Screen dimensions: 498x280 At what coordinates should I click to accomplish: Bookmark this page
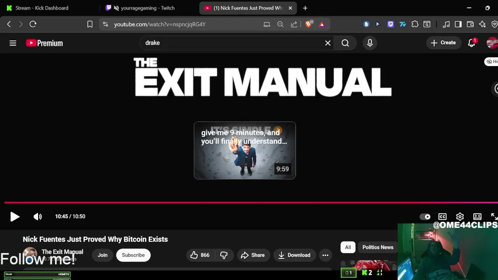(x=90, y=24)
